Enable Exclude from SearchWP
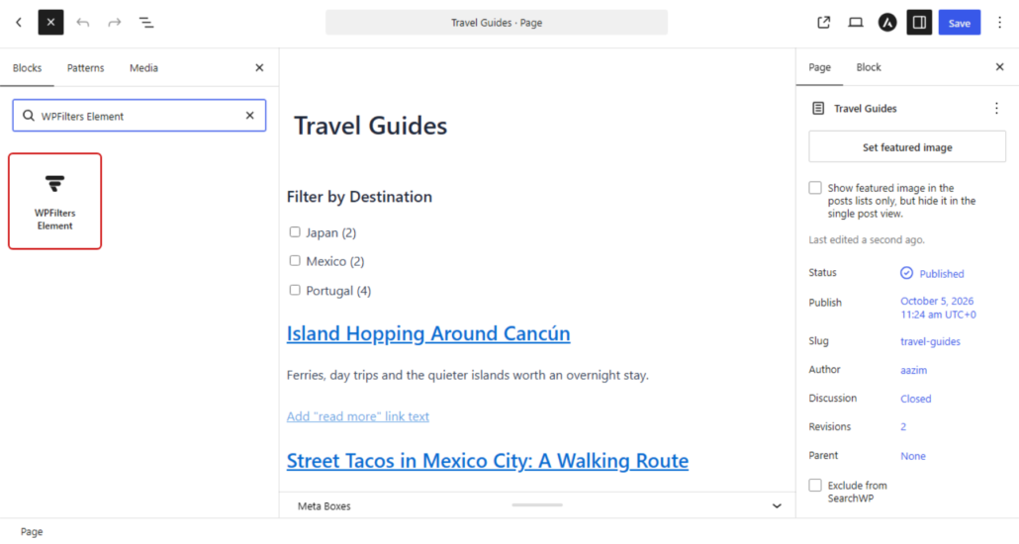This screenshot has width=1019, height=544. click(x=815, y=486)
